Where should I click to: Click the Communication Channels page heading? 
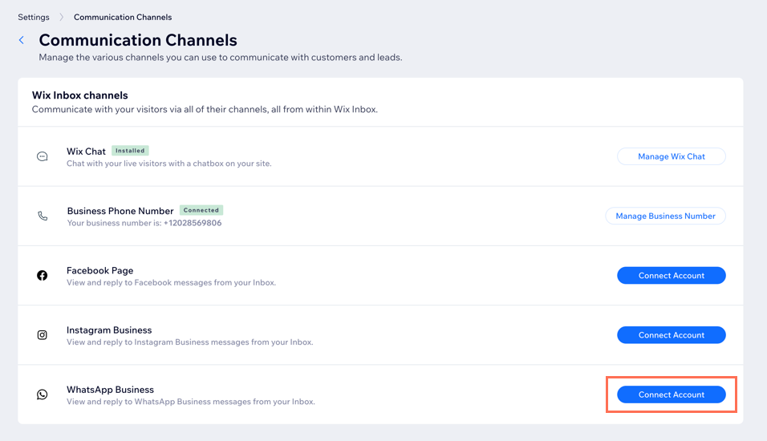[138, 40]
